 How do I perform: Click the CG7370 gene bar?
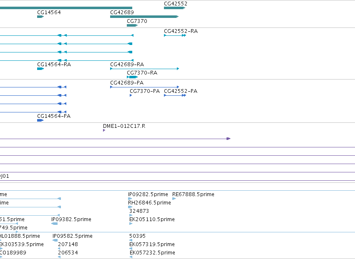pyautogui.click(x=132, y=25)
